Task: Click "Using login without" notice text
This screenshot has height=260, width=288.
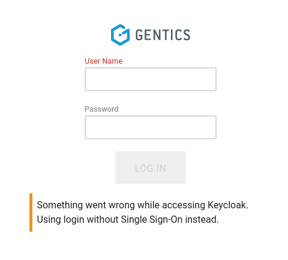Action: [x=77, y=220]
